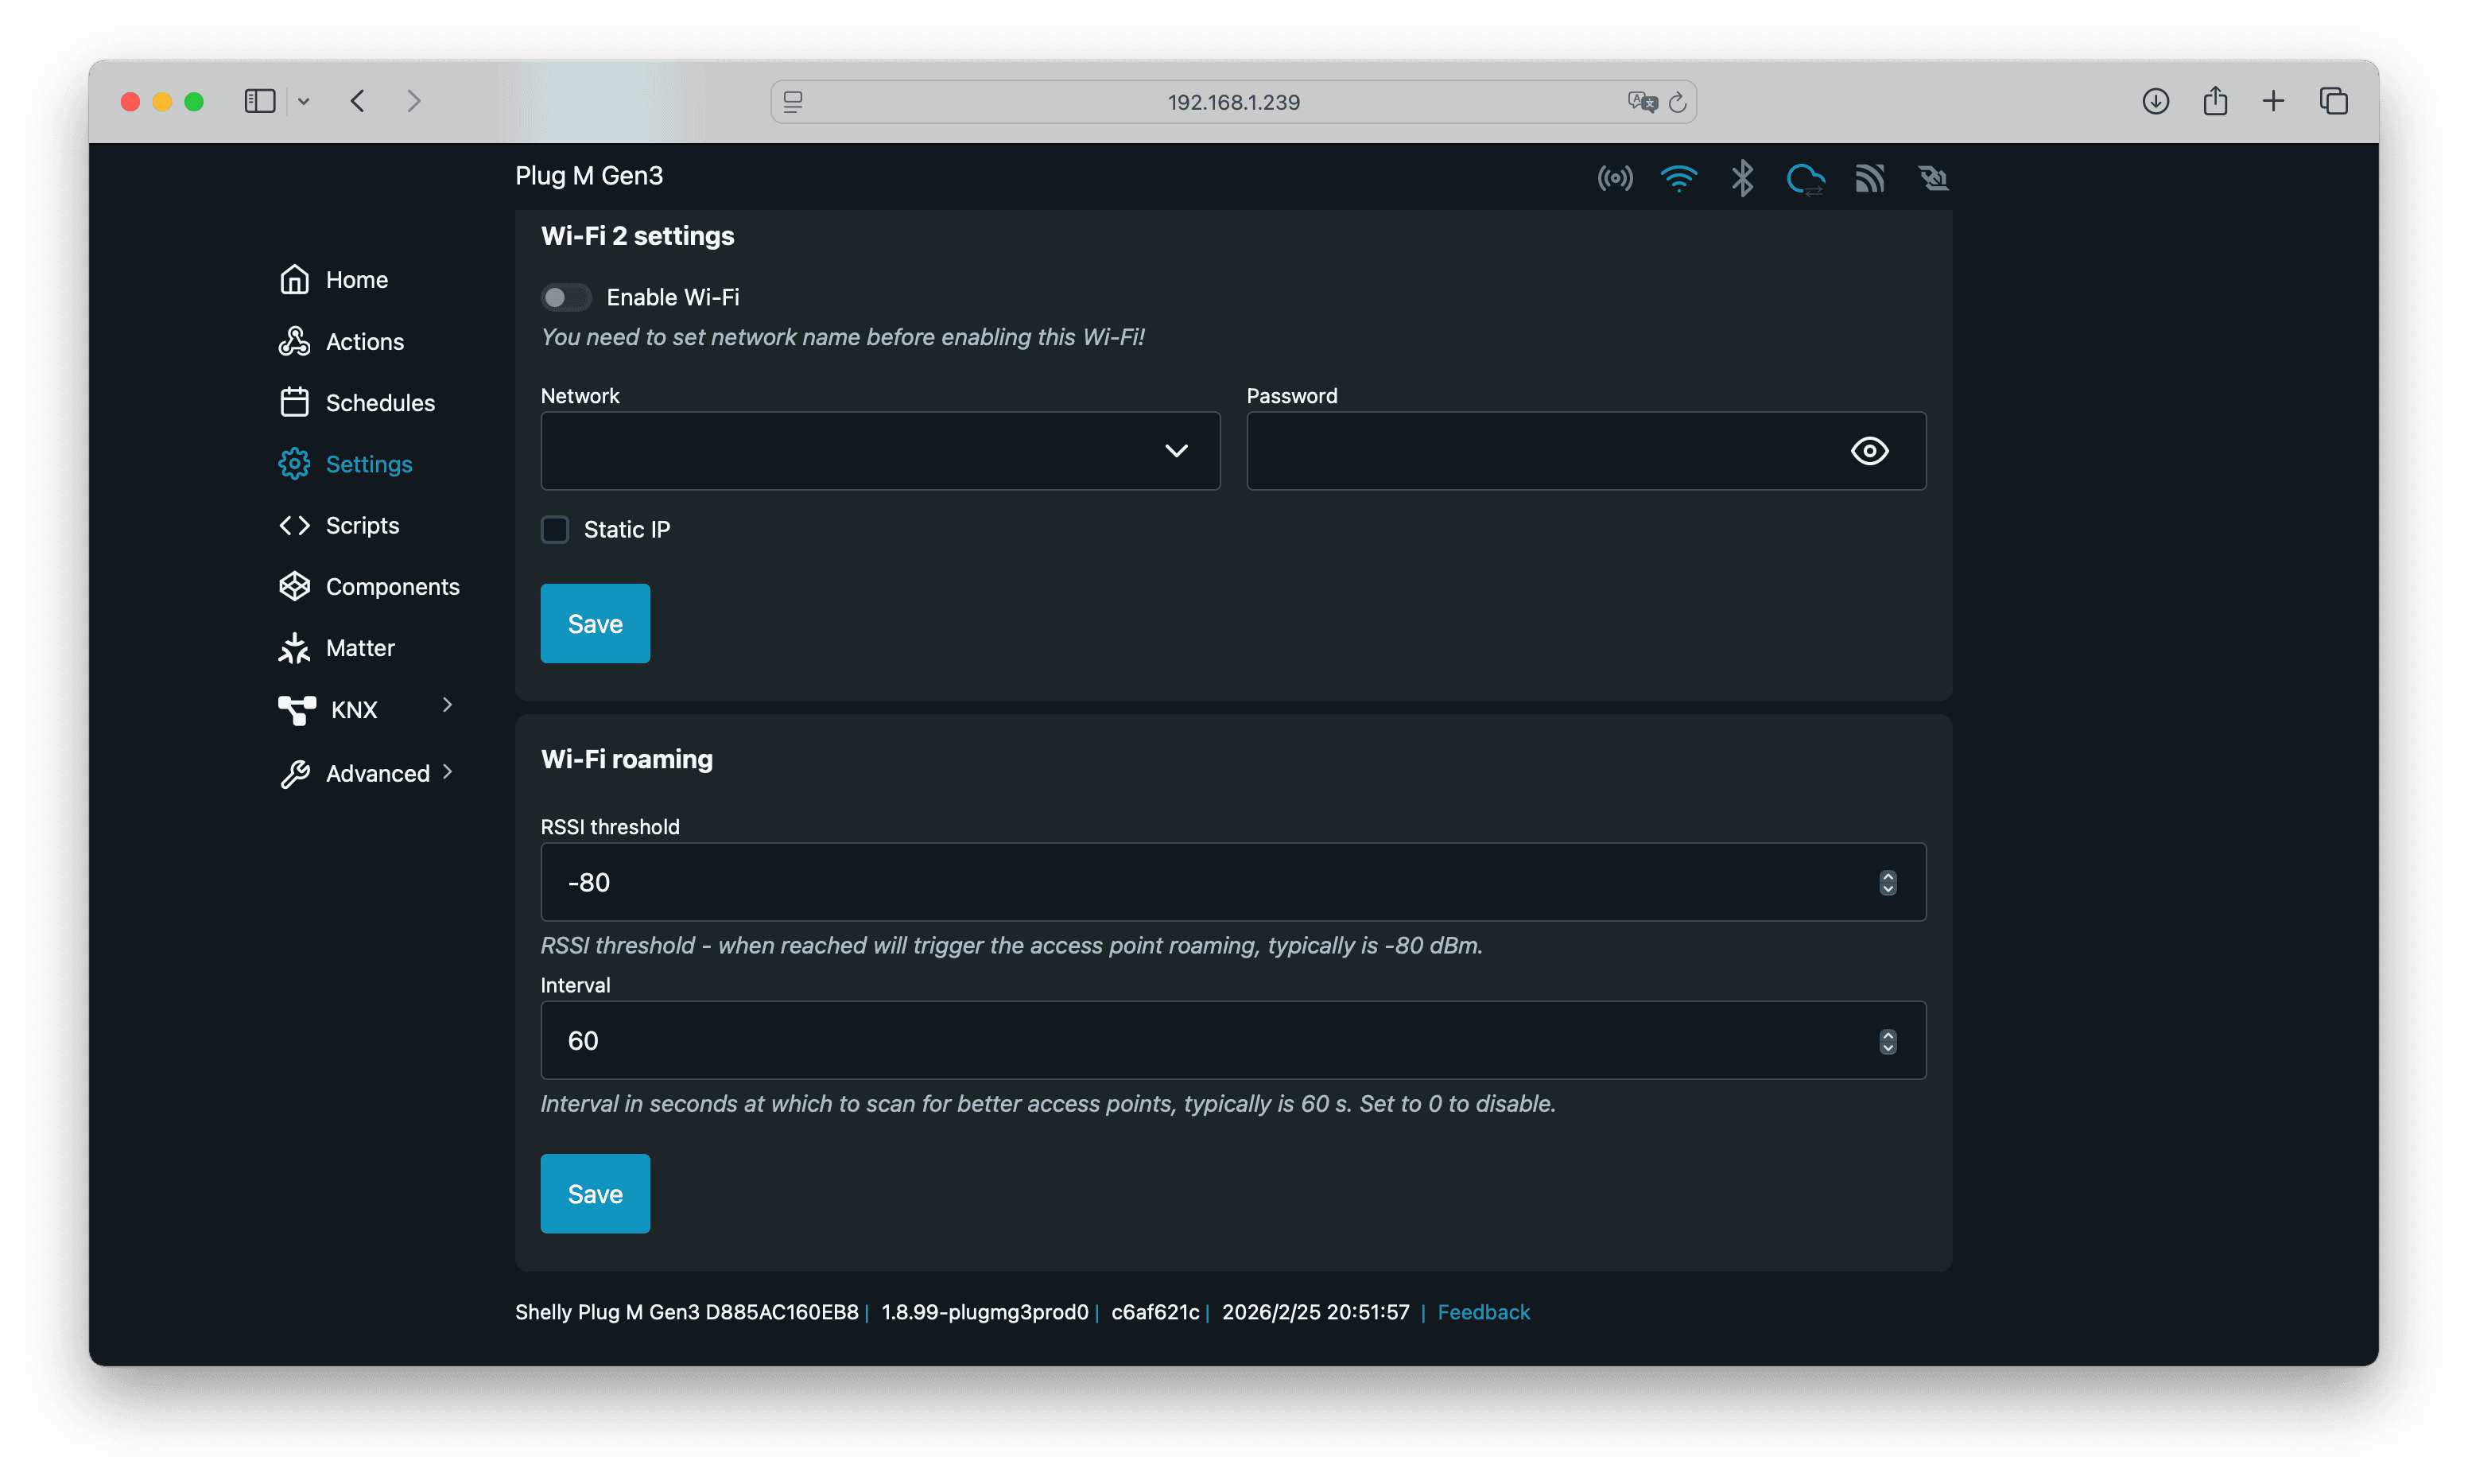Image resolution: width=2468 pixels, height=1484 pixels.
Task: Click the Wi-Fi status icon in header
Action: coord(1678,179)
